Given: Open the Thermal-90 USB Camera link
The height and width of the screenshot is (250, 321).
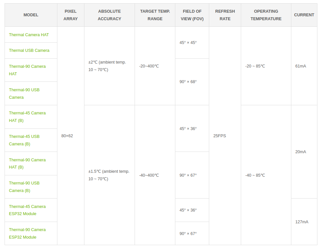Looking at the screenshot, I should (x=24, y=94).
